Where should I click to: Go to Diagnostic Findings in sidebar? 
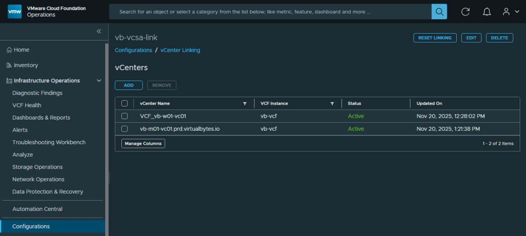pos(37,93)
